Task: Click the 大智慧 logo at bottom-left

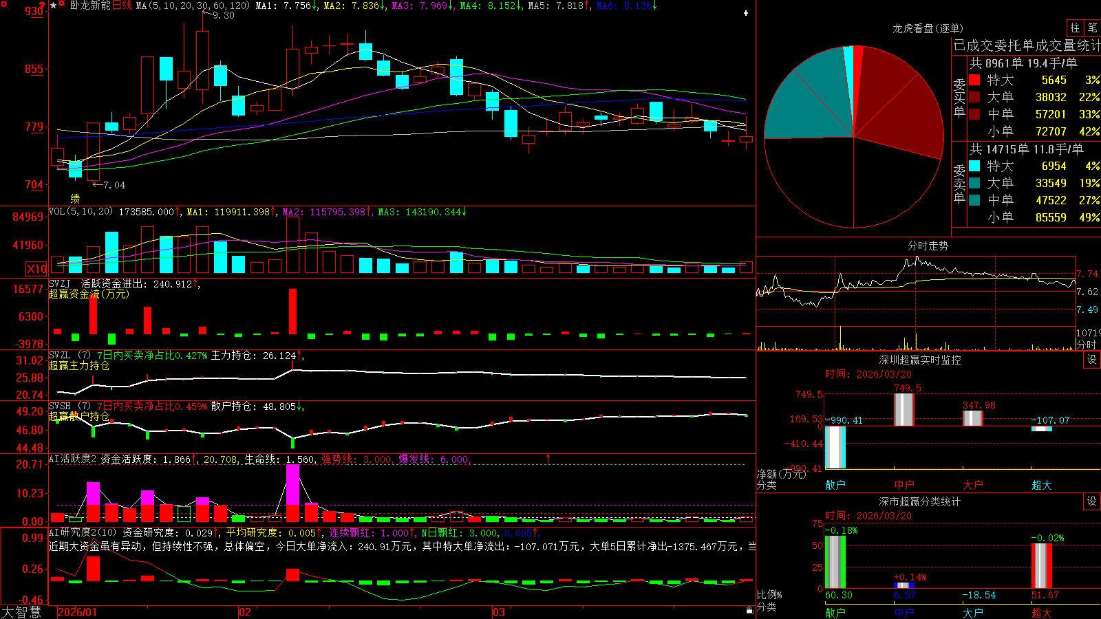Action: click(x=21, y=611)
